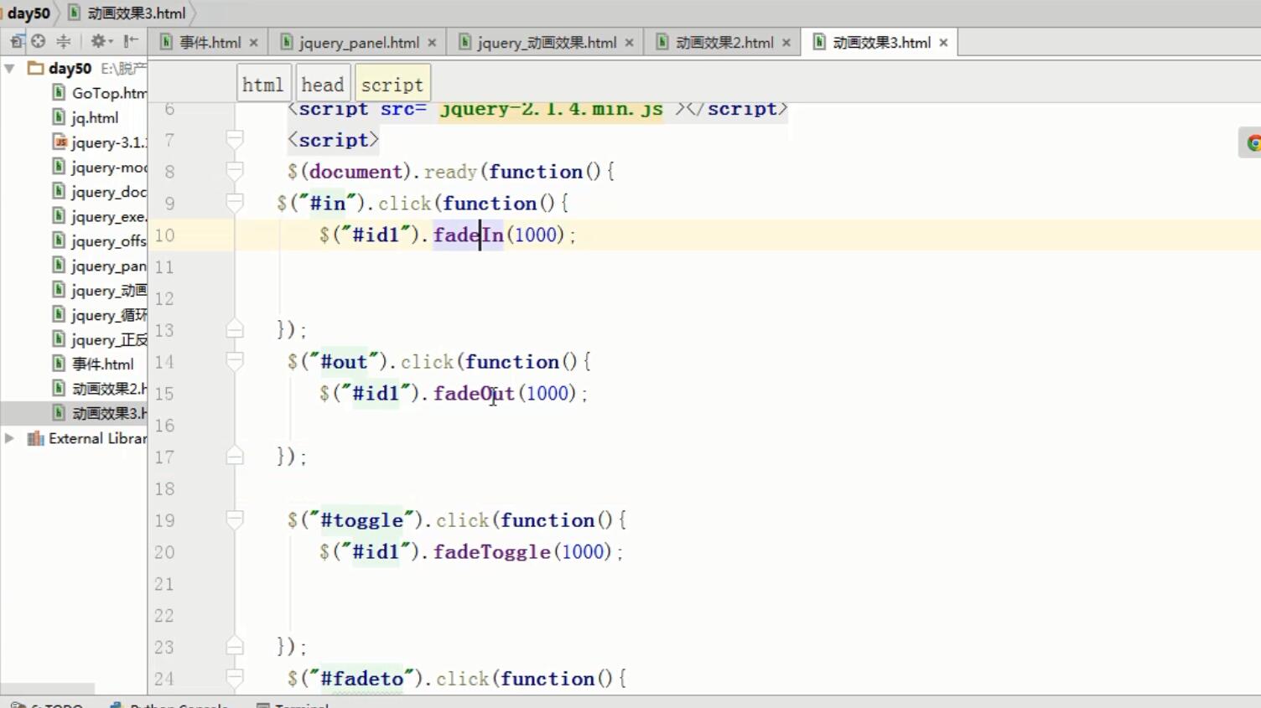
Task: Select the jquery_offs file in tree
Action: 109,241
